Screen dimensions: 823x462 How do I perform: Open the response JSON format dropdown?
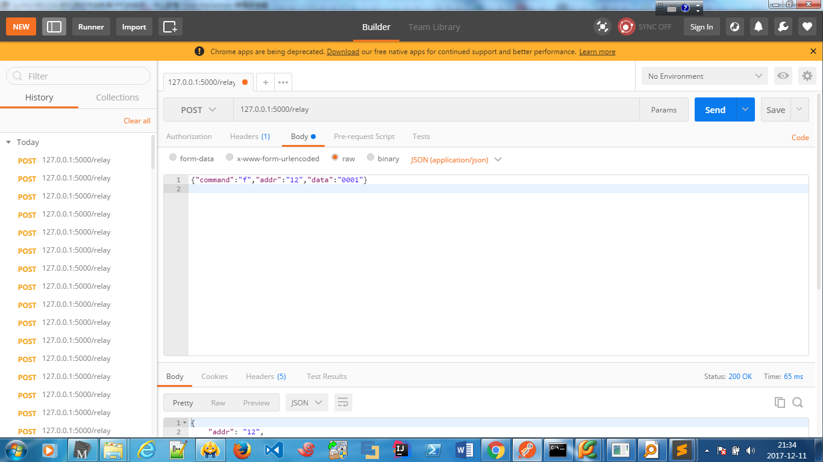[307, 402]
